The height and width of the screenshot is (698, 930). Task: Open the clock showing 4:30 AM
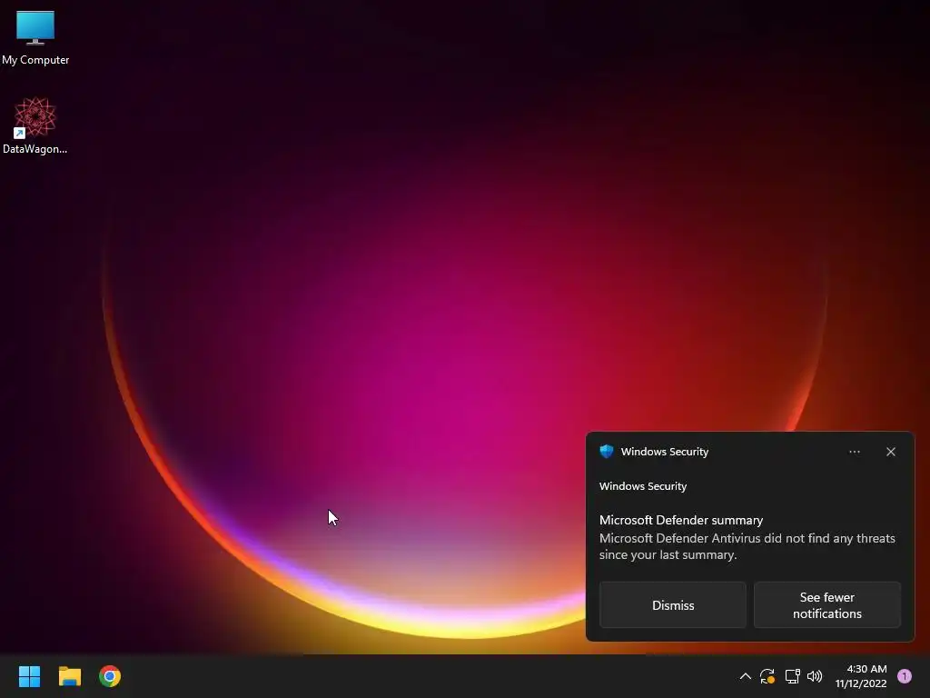(866, 669)
